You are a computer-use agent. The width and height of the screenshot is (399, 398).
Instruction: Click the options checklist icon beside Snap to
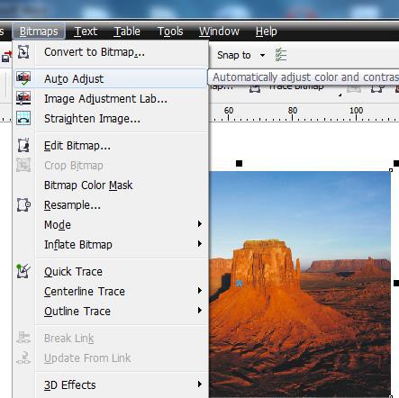[281, 55]
